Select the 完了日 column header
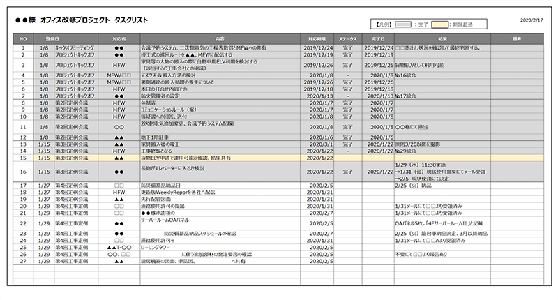 click(379, 38)
